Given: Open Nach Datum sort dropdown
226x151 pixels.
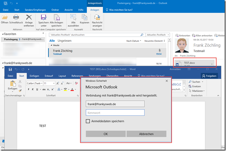Looking at the screenshot, I should click(x=134, y=41).
